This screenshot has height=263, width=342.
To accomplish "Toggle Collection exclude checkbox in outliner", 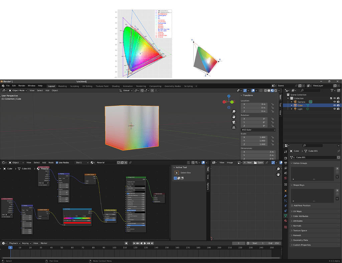I will tap(331, 98).
